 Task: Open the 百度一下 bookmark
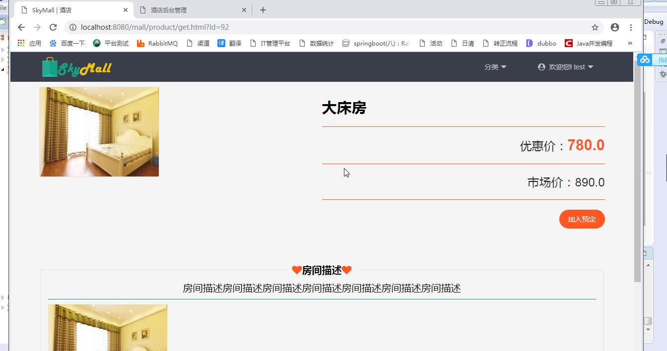coord(67,44)
